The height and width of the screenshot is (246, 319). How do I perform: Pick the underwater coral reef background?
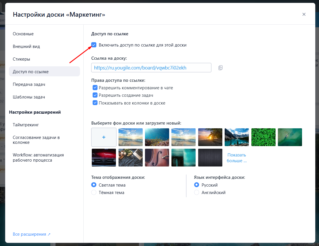tap(157, 137)
